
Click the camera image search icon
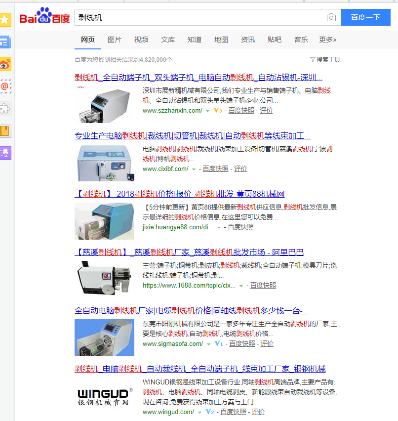[x=331, y=18]
